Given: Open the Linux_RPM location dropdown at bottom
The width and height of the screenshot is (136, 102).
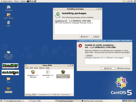Looking at the screenshot, I should [31, 95].
